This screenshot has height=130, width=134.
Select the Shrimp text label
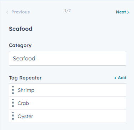pyautogui.click(x=26, y=90)
